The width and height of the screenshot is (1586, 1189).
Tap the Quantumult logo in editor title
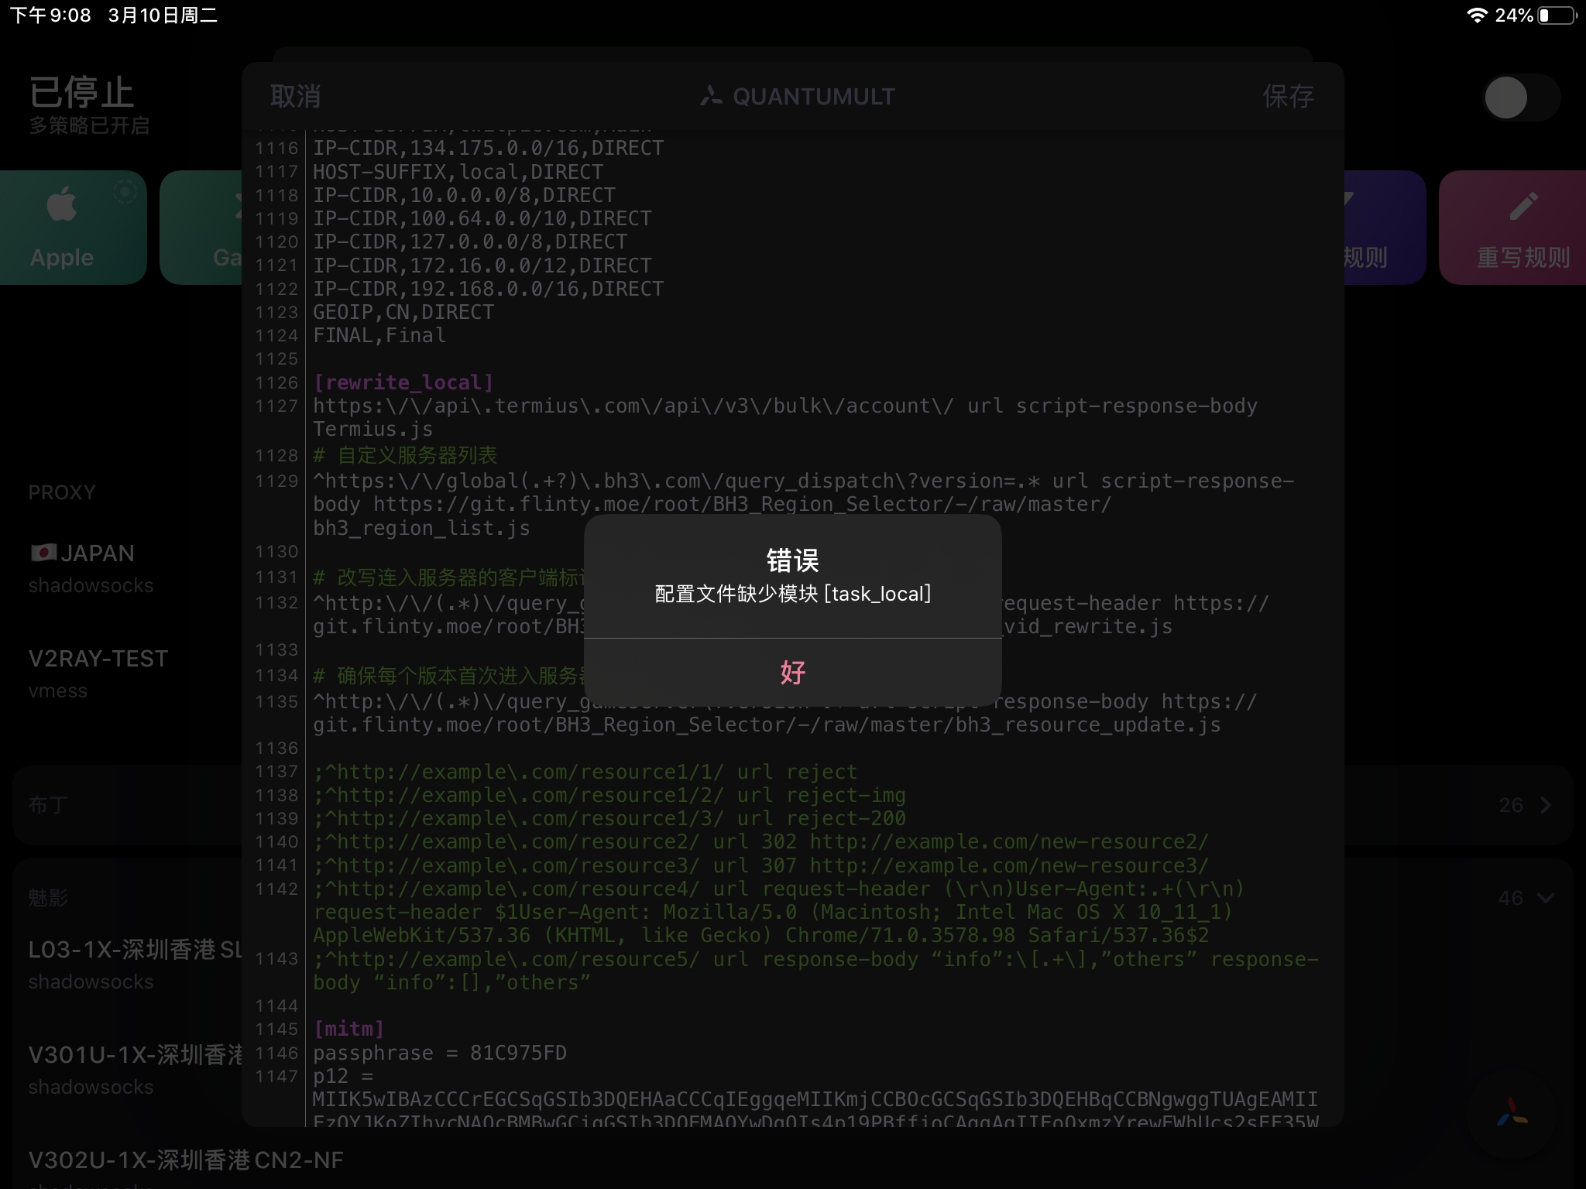coord(711,97)
